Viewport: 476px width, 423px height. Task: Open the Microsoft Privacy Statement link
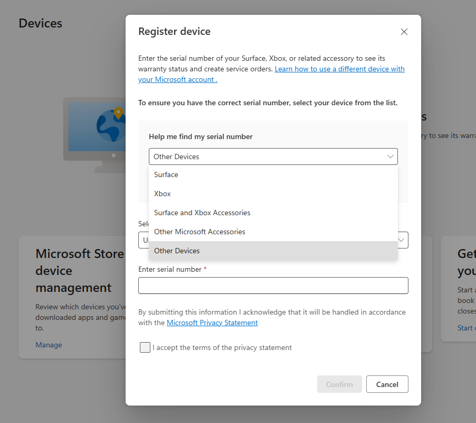212,323
